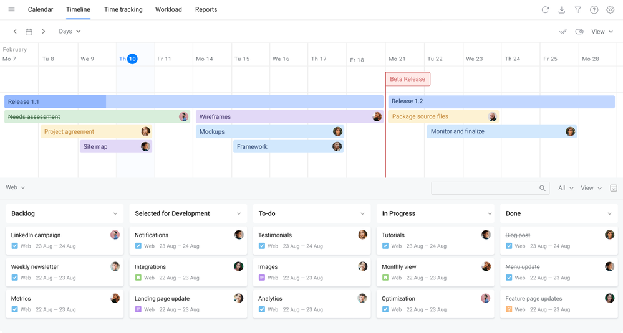
Task: Click avatar on Notifications card
Action: (239, 235)
